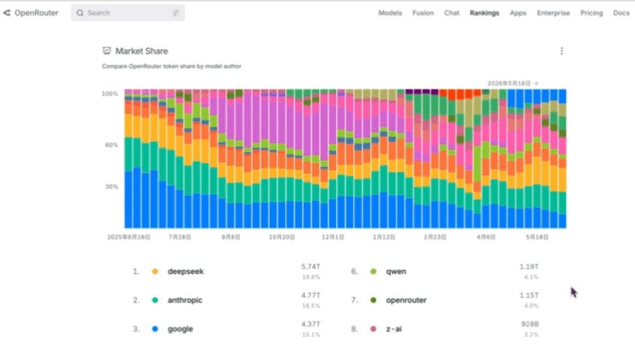Screen dimensions: 635x346
Task: Click the 100% y-axis label
Action: pyautogui.click(x=110, y=94)
